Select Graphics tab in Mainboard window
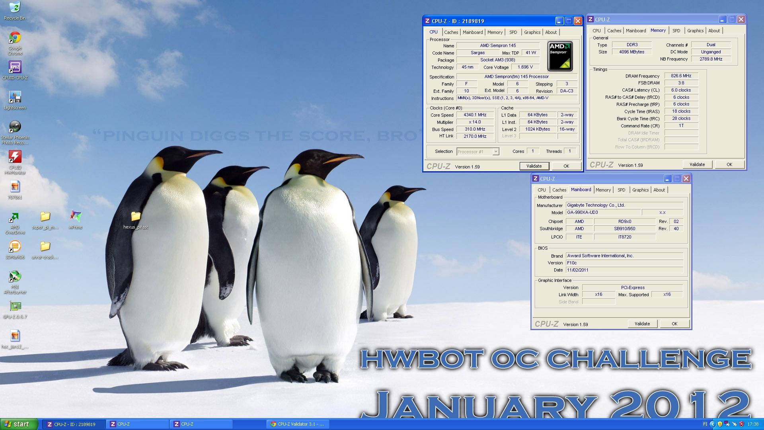Screen dimensions: 764x430 (x=640, y=190)
